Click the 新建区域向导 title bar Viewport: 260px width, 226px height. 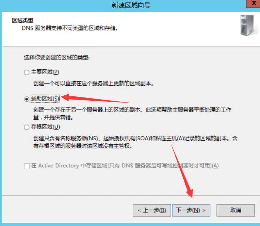click(131, 5)
